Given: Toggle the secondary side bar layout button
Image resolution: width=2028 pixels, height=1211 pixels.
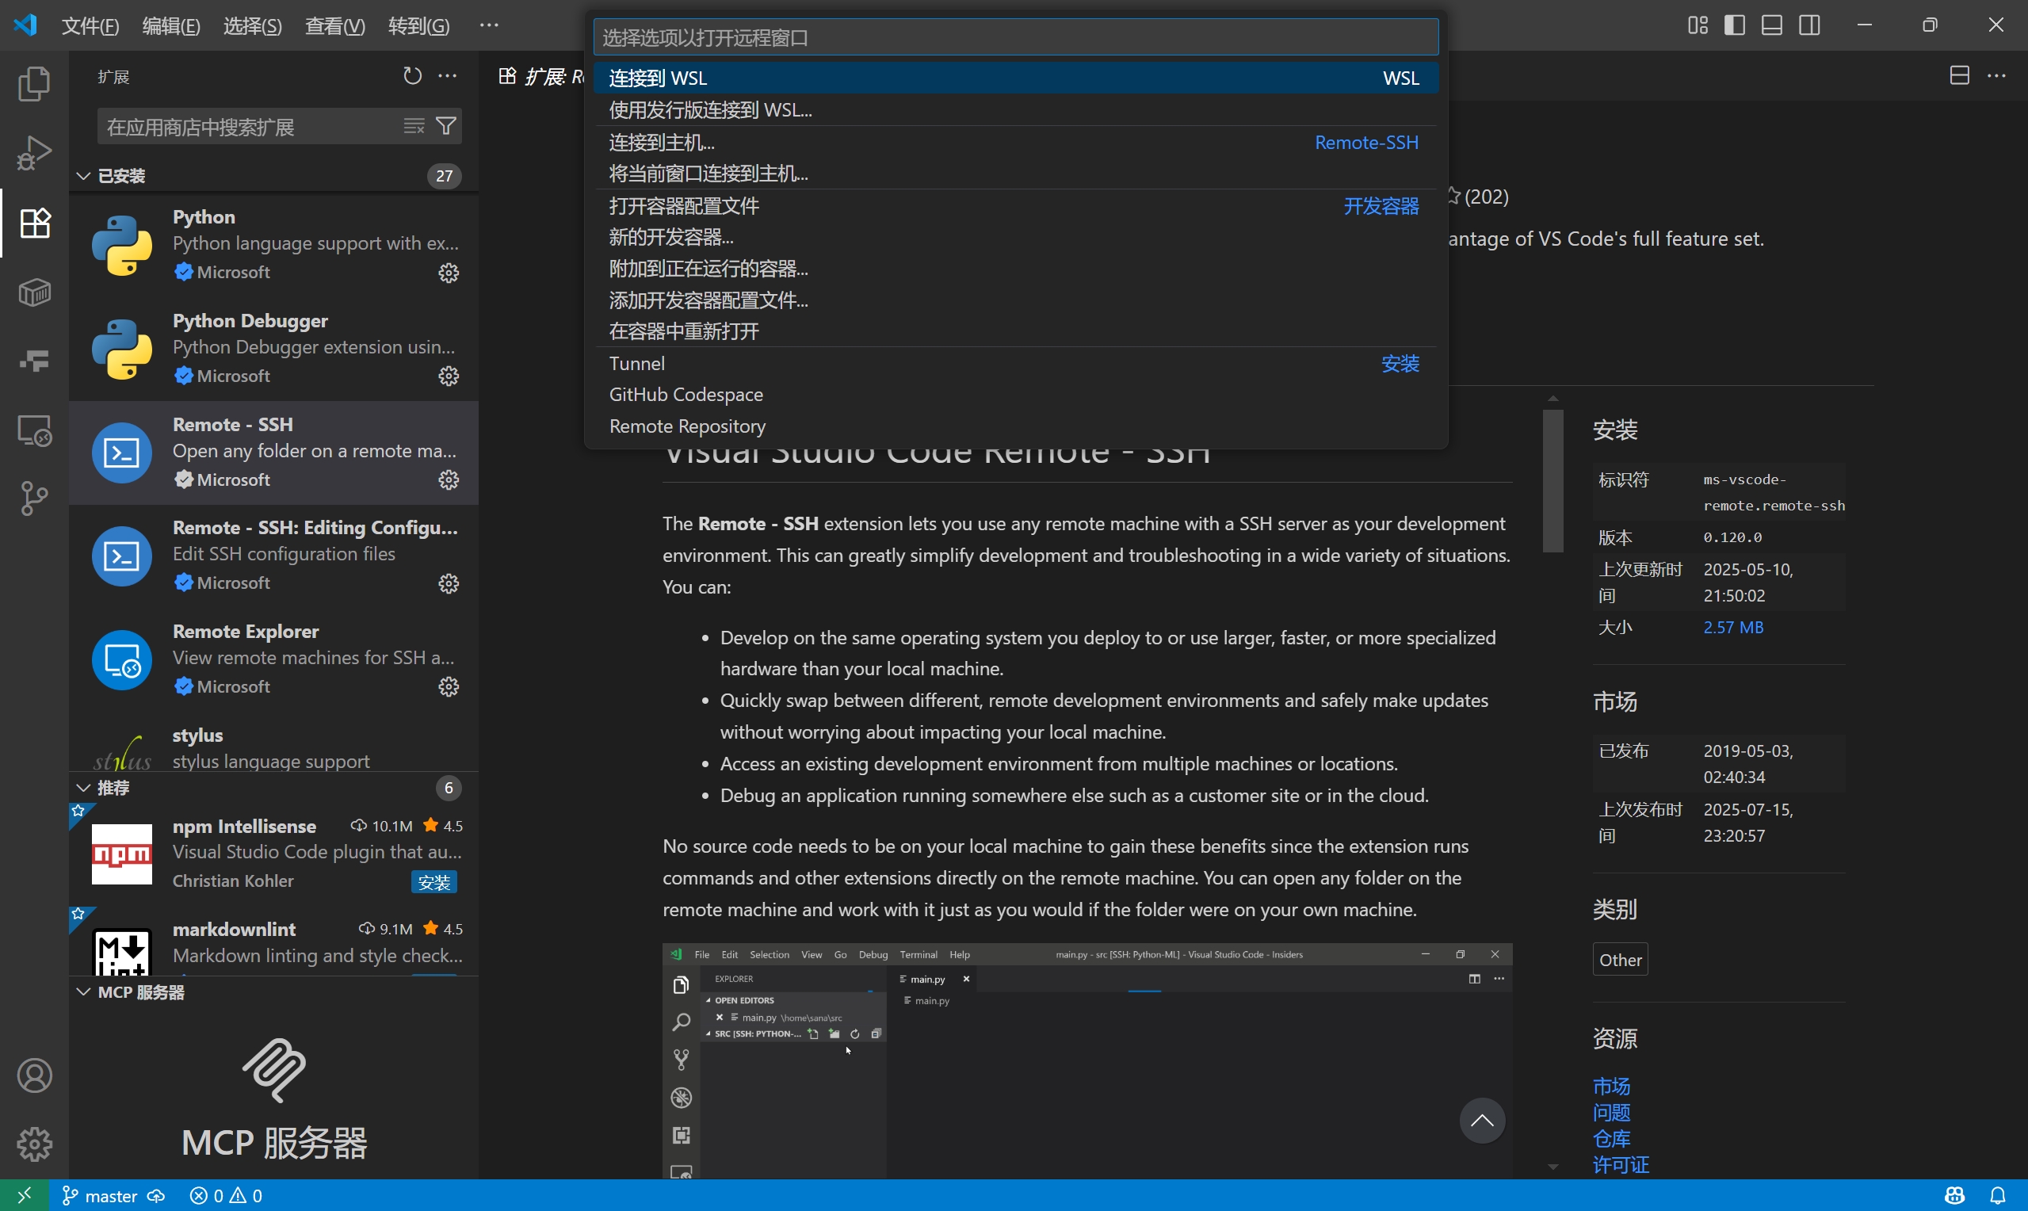Looking at the screenshot, I should click(x=1808, y=25).
